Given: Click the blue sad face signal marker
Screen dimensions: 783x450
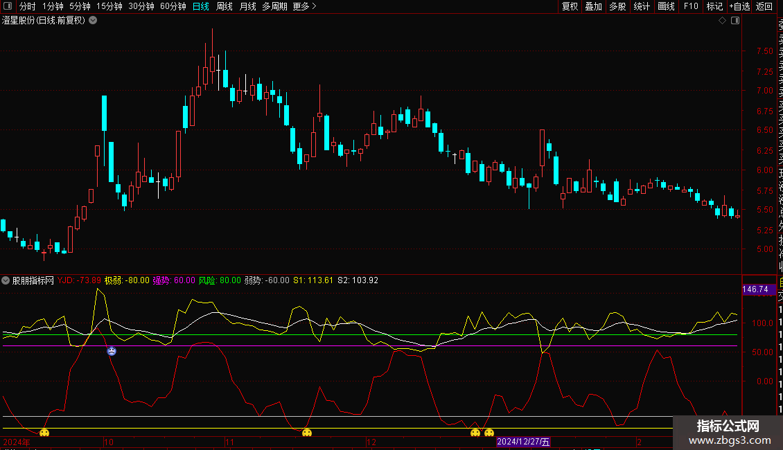Looking at the screenshot, I should (112, 351).
